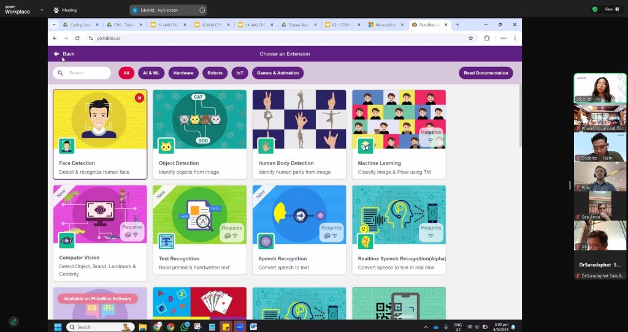View site information icon in address bar
This screenshot has width=628, height=332.
pos(91,38)
